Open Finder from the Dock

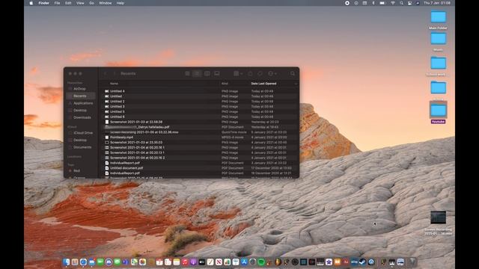(67, 262)
